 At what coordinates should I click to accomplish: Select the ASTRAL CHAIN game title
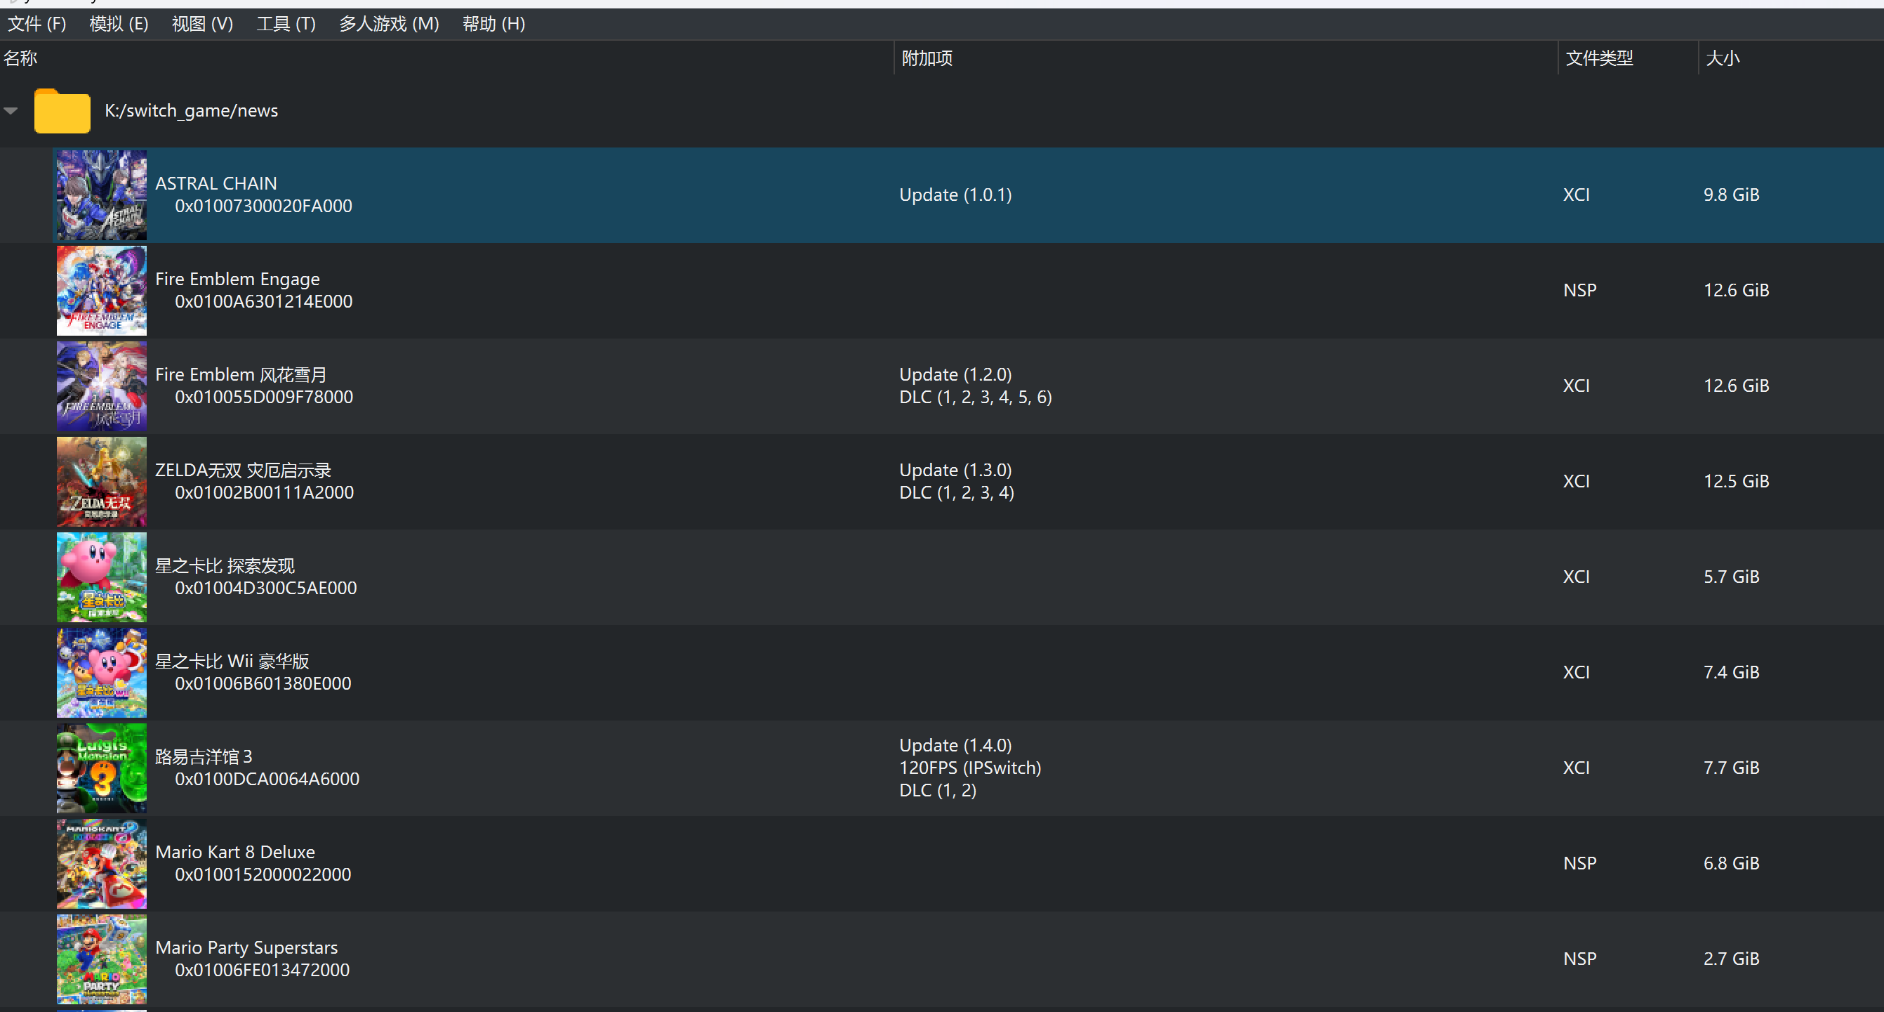215,184
